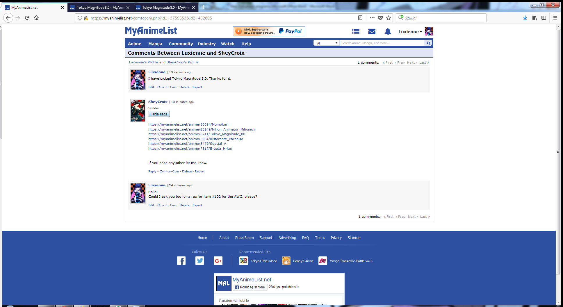Open MyAnimeList Facebook page icon

pos(181,261)
